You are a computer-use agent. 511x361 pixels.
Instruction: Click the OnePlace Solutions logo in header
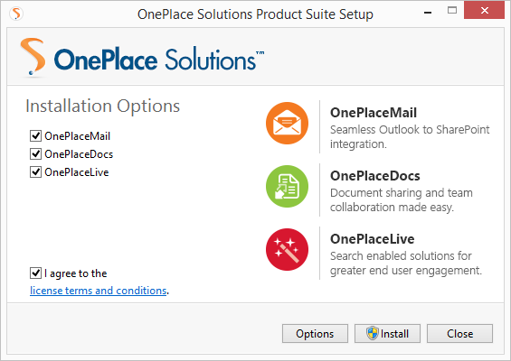[x=142, y=58]
